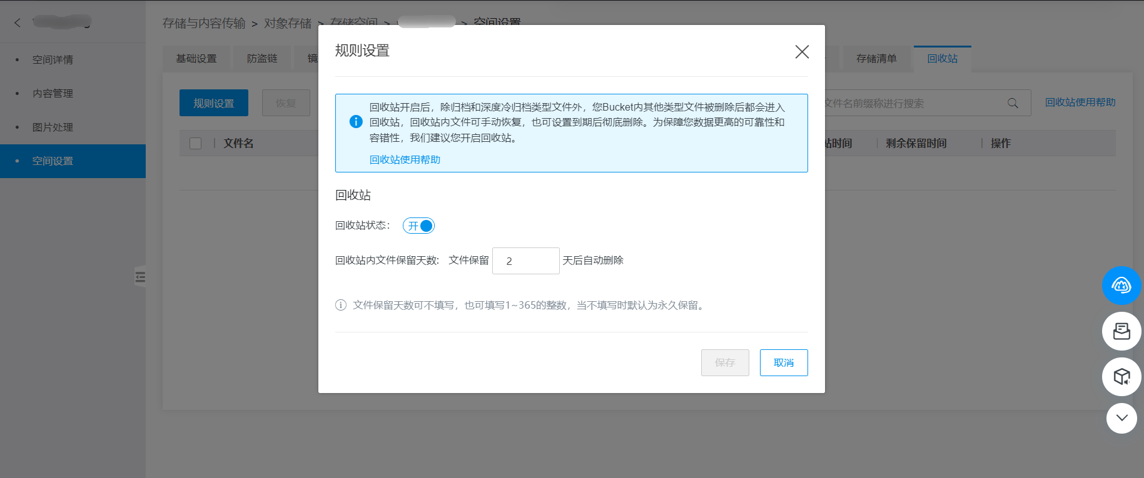
Task: Select 空间设置 in the sidebar
Action: tap(73, 161)
